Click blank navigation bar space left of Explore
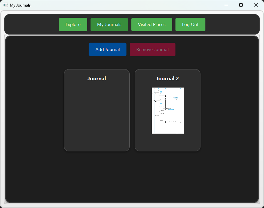Screen dimensions: 264x208 [x=31, y=25]
